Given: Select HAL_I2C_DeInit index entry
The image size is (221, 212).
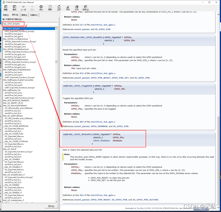Looking at the screenshot, I should tap(10, 149).
